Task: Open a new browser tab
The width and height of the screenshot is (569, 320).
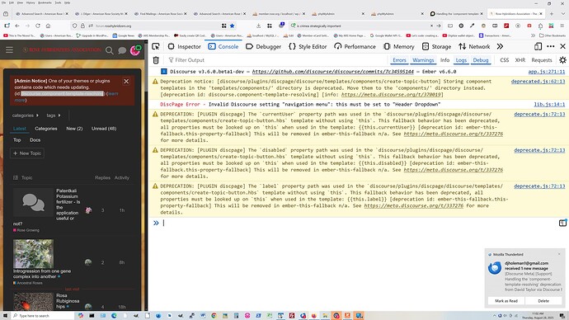Action: [x=552, y=14]
